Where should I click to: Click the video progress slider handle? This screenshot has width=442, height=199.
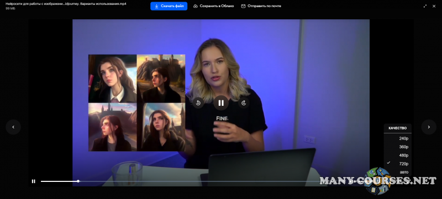(x=78, y=181)
